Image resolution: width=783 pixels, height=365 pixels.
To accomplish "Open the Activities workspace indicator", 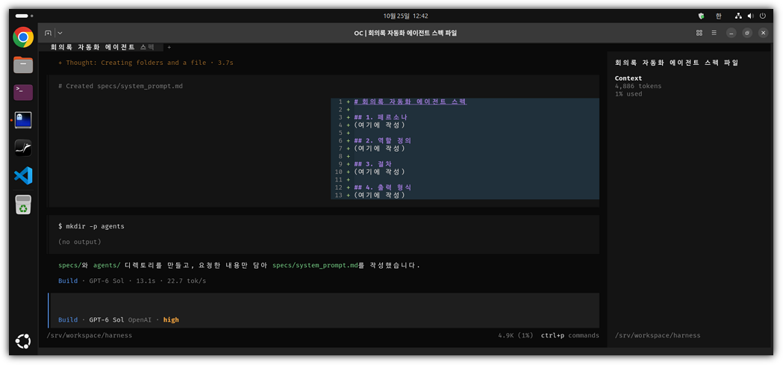I will pos(25,16).
